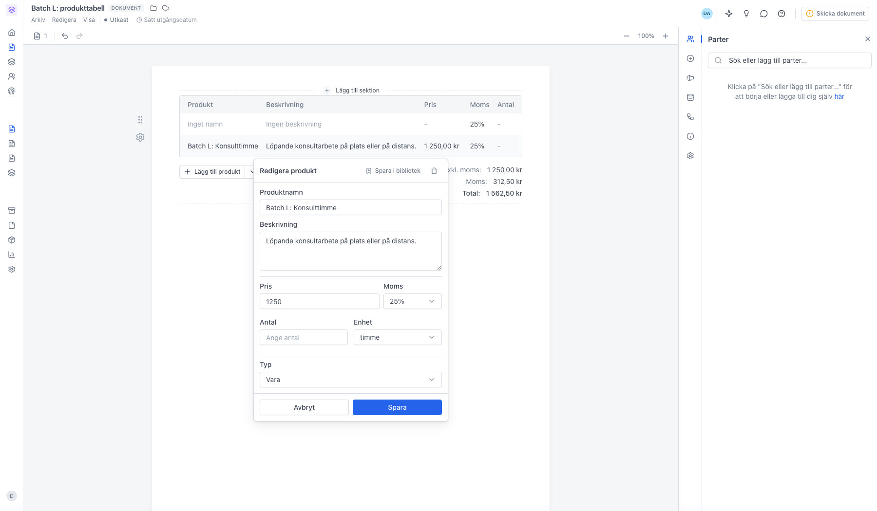Viewport: 877px width, 511px height.
Task: Click the Sök eller lägg till parter field
Action: pyautogui.click(x=789, y=60)
